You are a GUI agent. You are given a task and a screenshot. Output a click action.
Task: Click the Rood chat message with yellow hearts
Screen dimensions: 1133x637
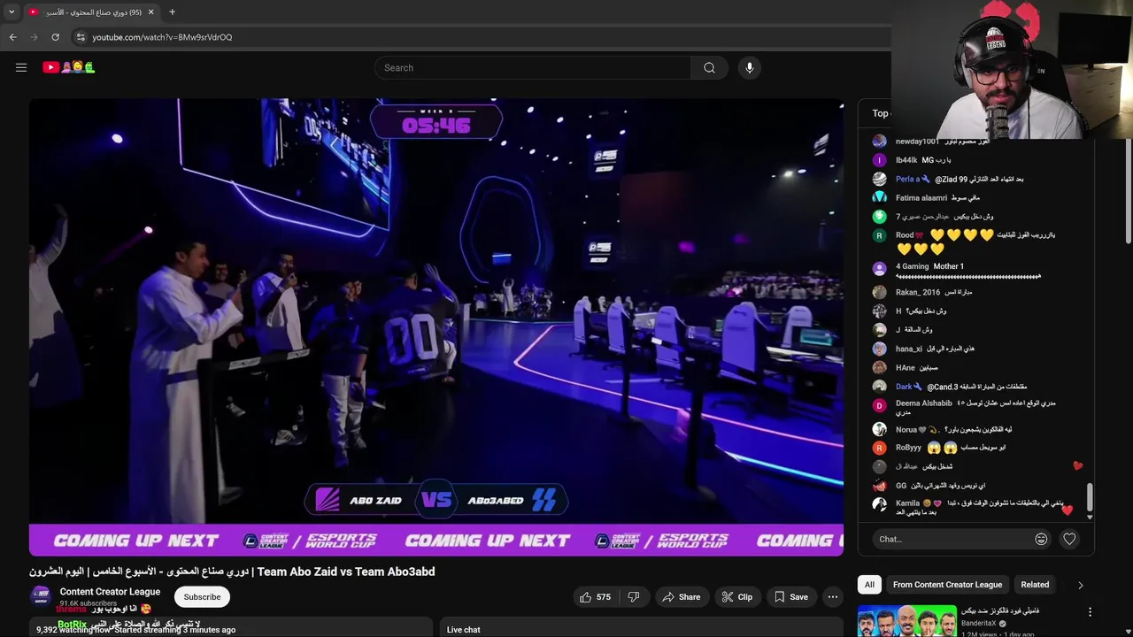coord(963,242)
